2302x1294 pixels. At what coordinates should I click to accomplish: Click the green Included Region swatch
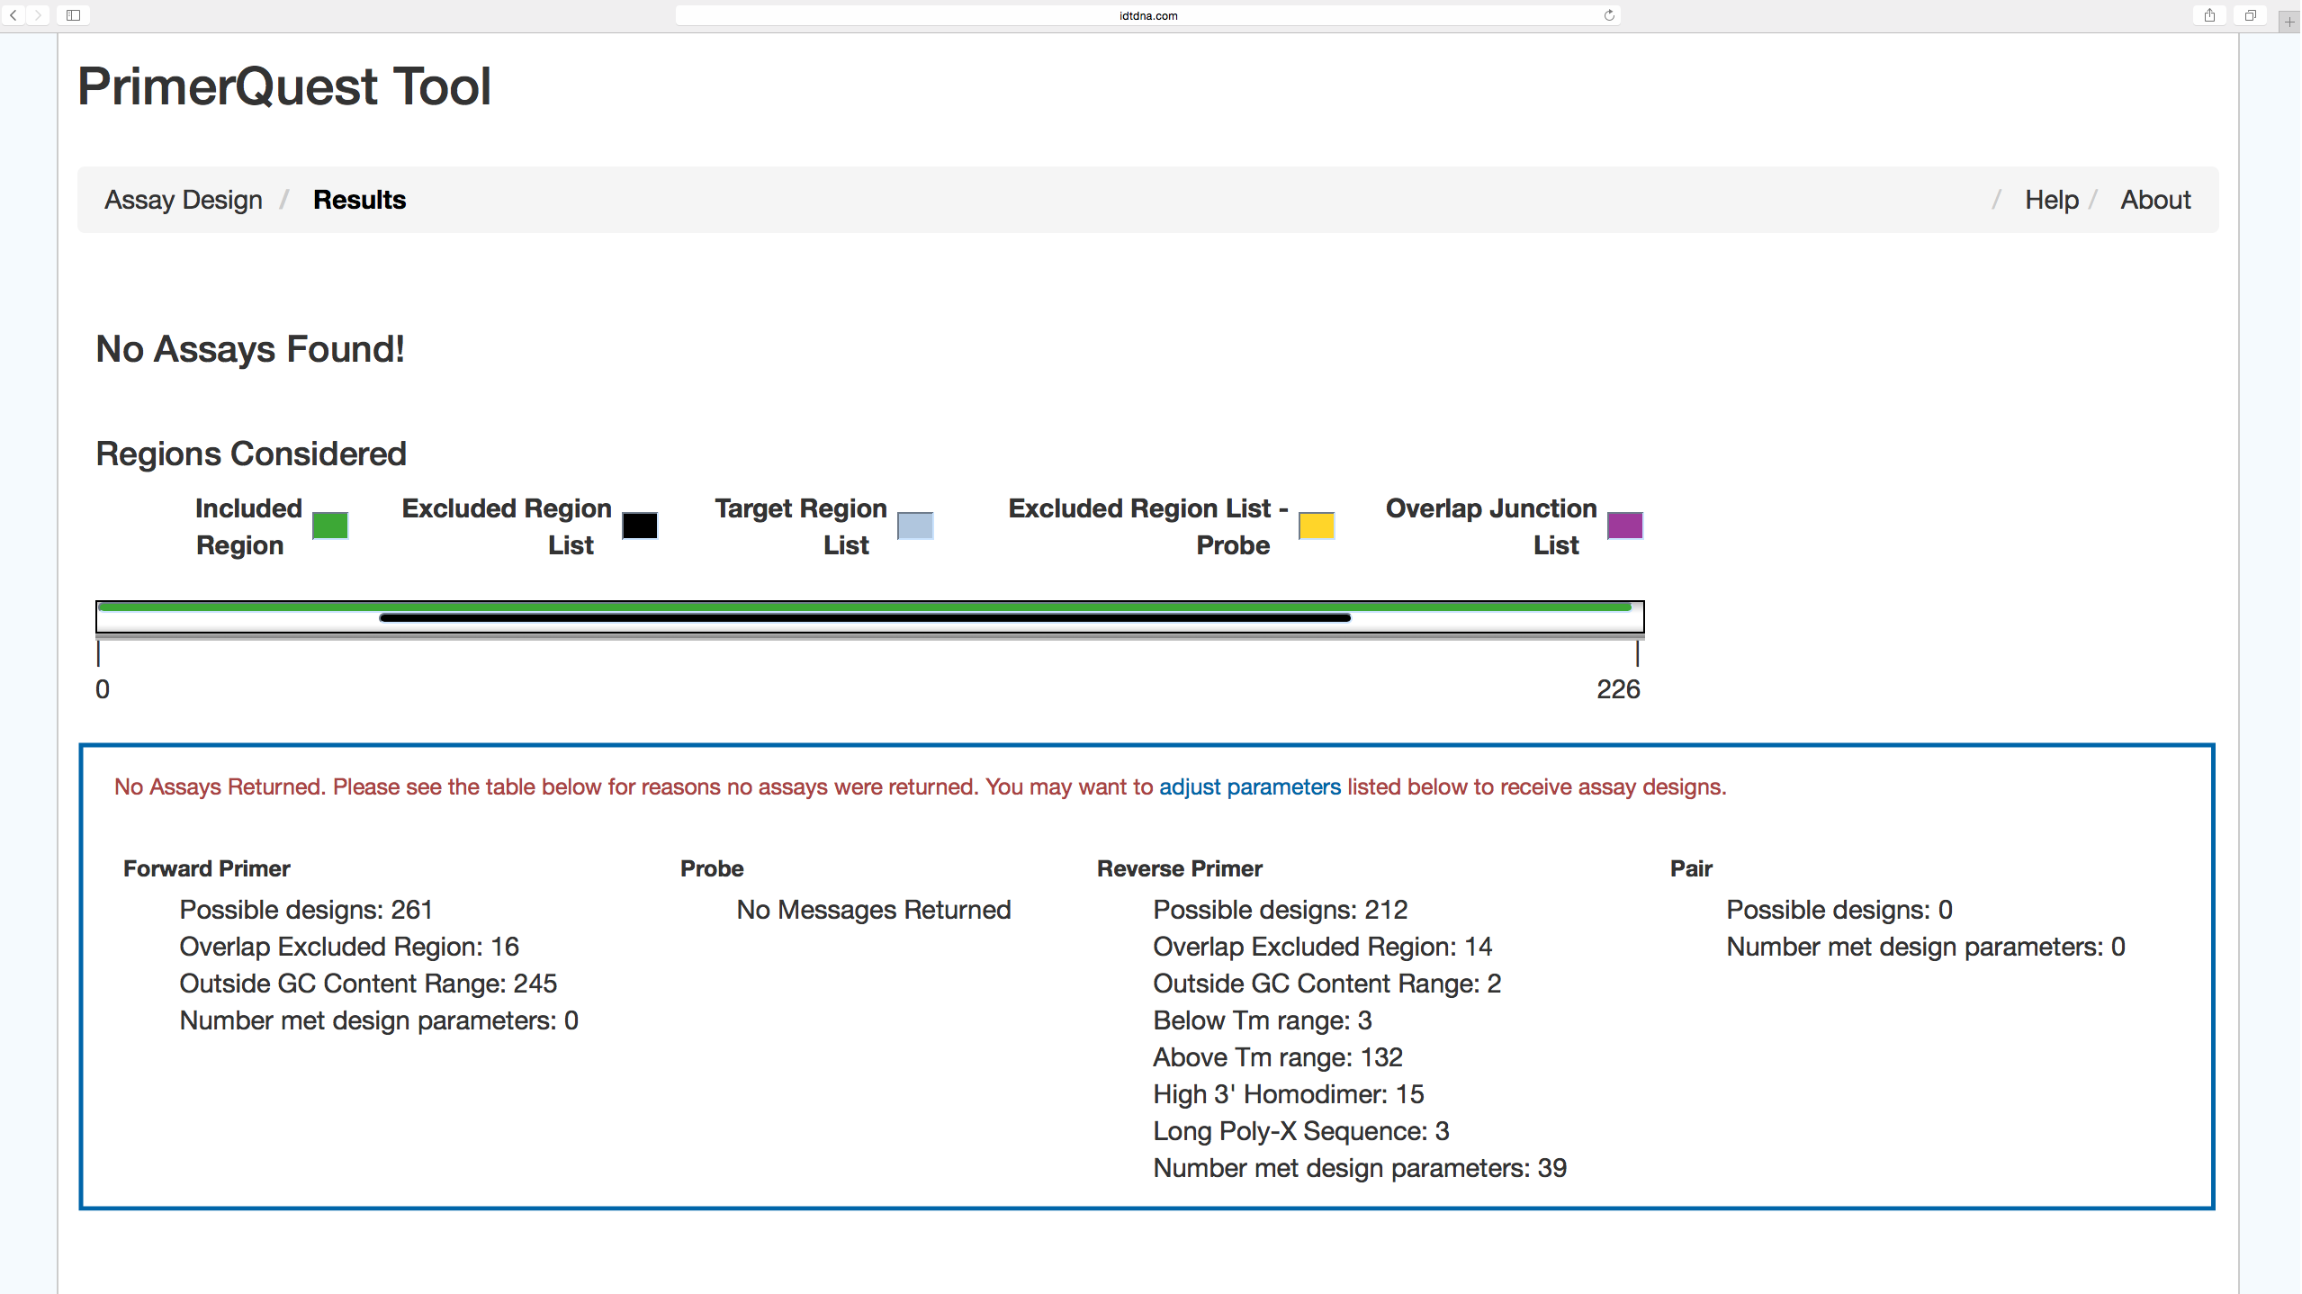coord(330,526)
